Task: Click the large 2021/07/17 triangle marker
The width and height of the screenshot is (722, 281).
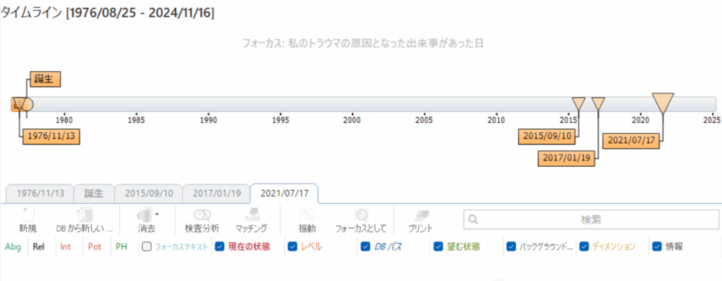Action: click(x=663, y=102)
